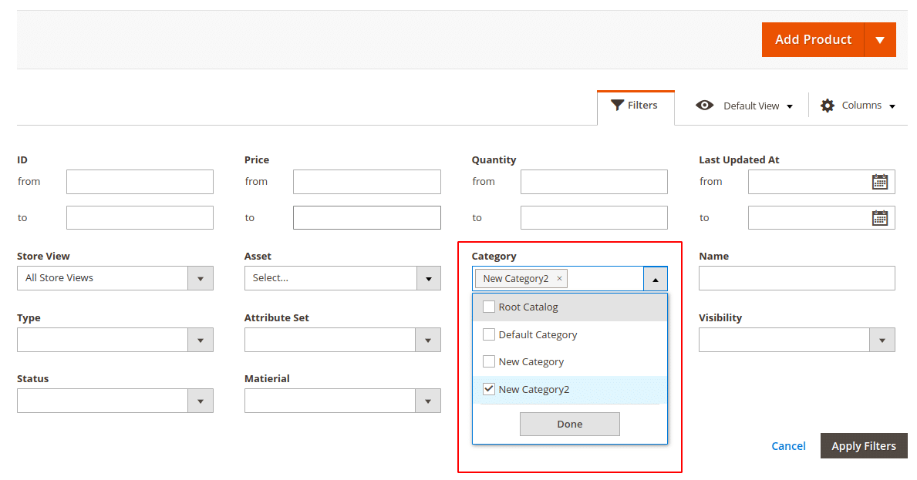917x480 pixels.
Task: Remove New Category2 chip with x icon
Action: pos(559,279)
